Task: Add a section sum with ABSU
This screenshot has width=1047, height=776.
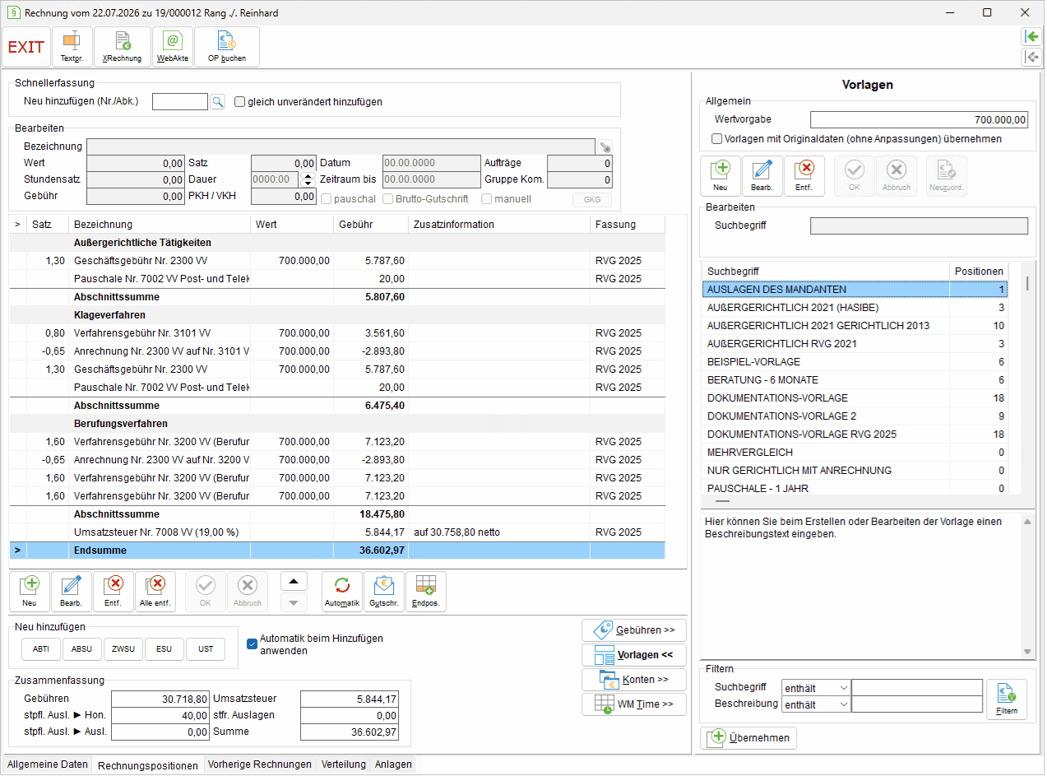Action: (82, 649)
